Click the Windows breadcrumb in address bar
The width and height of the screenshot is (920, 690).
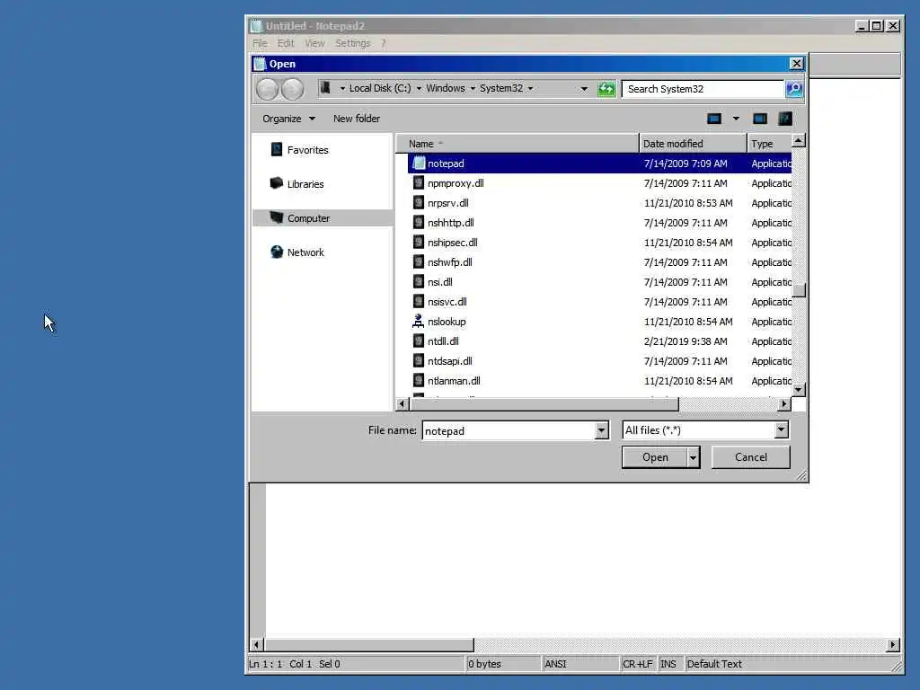(x=446, y=88)
